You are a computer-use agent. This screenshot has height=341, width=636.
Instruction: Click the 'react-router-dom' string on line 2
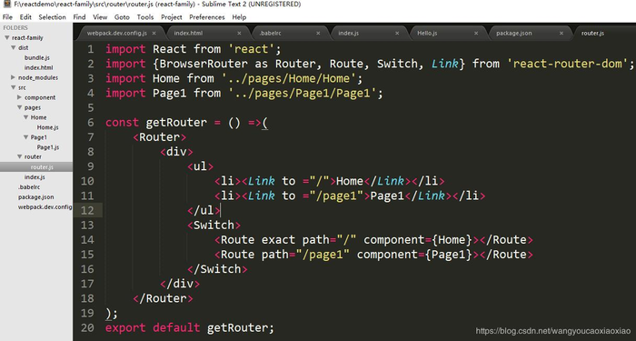point(567,64)
